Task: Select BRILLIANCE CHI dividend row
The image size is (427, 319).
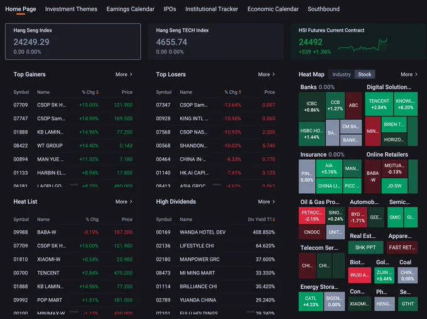Action: click(x=215, y=286)
